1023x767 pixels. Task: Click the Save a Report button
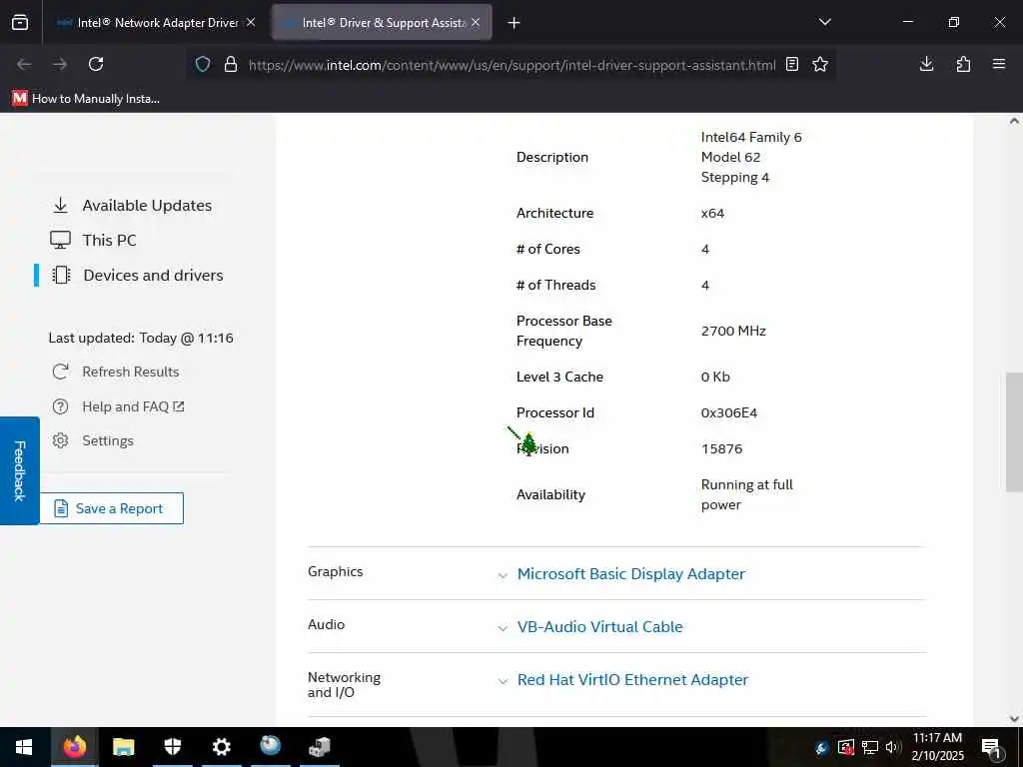(112, 508)
